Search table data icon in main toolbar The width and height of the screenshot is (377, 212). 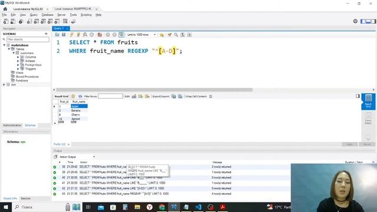65,21
